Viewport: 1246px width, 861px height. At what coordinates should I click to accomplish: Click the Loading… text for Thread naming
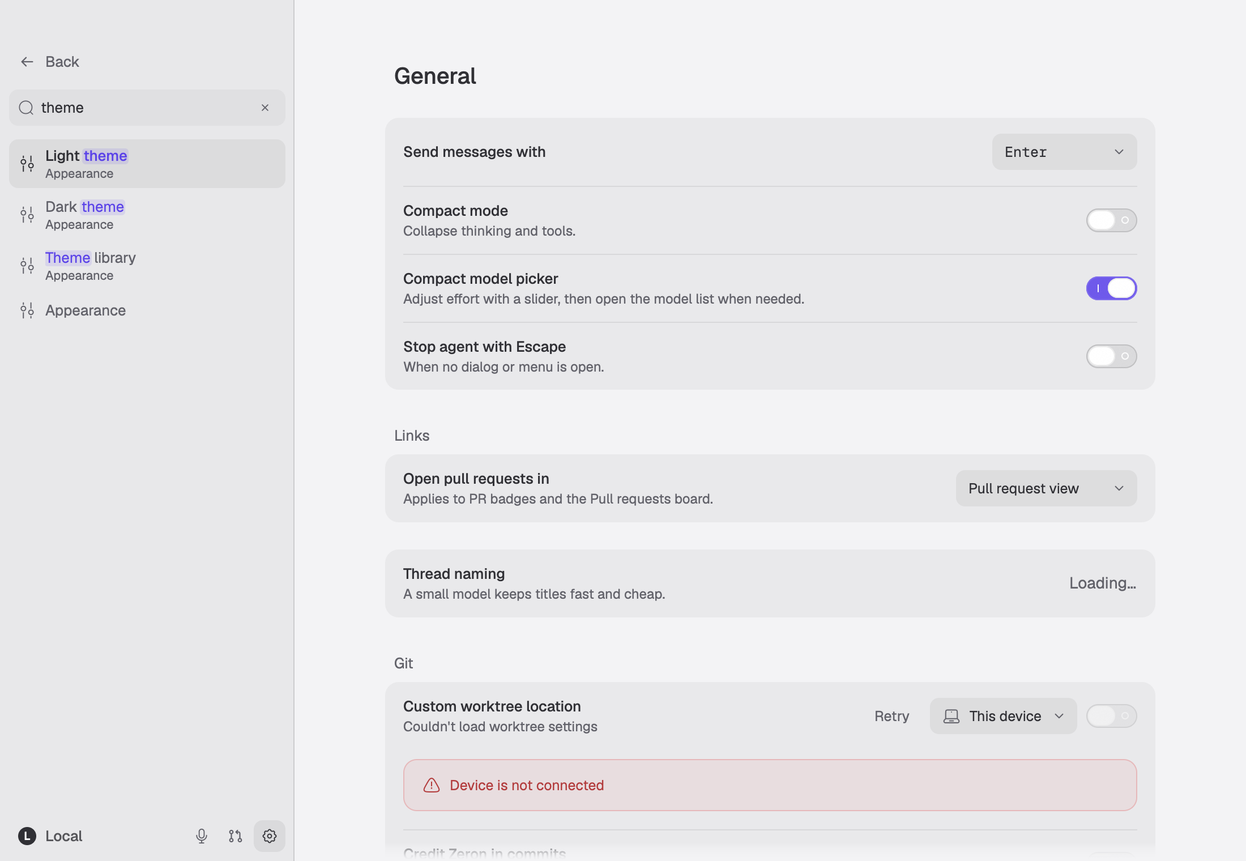click(x=1103, y=583)
